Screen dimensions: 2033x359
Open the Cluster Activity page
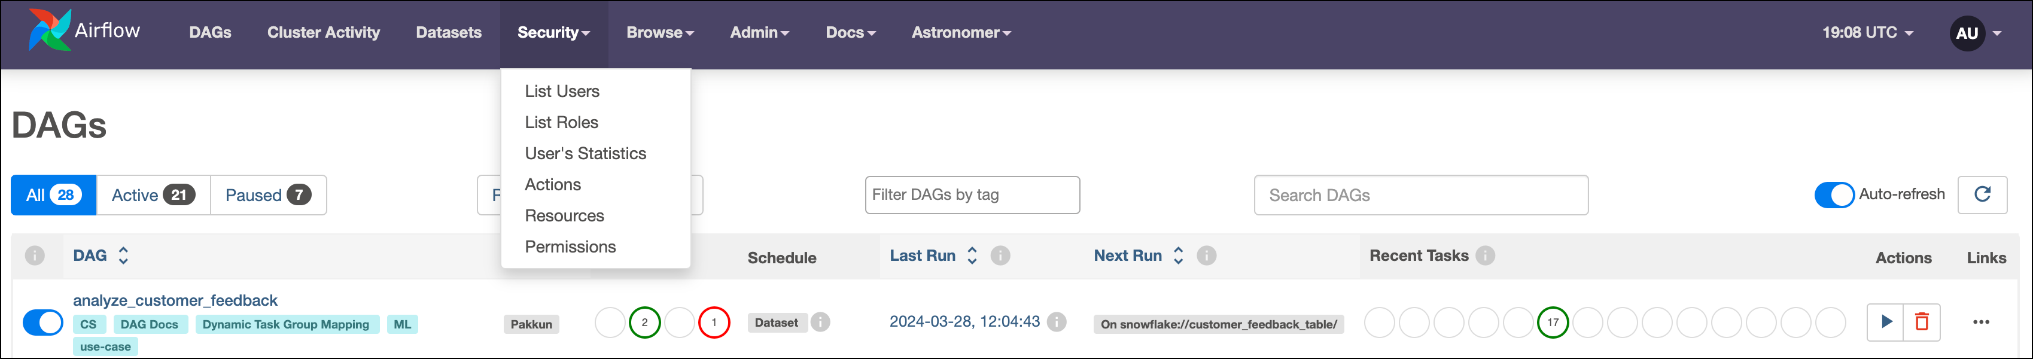click(x=324, y=32)
